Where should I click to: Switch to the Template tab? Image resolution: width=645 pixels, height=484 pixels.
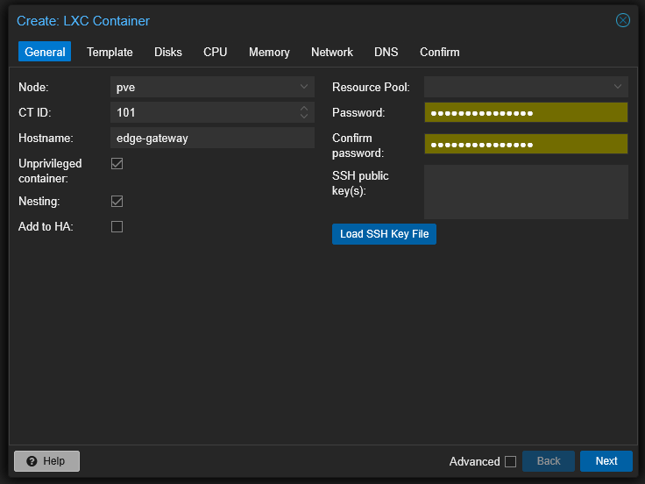coord(110,52)
